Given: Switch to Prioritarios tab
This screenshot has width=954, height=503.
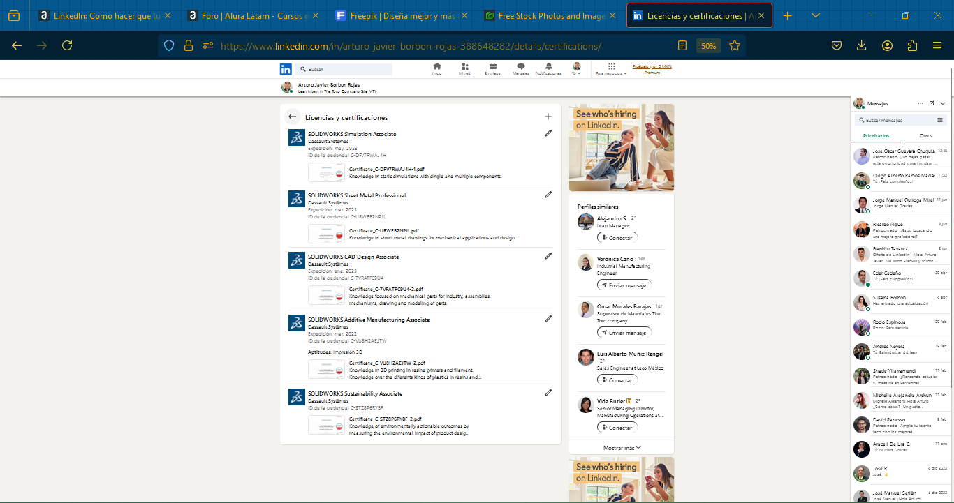Looking at the screenshot, I should point(876,136).
